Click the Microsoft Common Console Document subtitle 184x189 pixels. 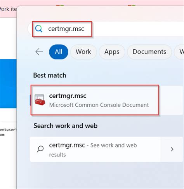[x=99, y=105]
